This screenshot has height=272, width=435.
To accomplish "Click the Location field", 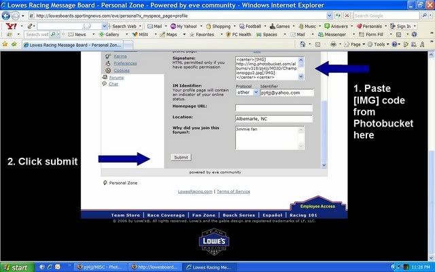I will point(274,119).
